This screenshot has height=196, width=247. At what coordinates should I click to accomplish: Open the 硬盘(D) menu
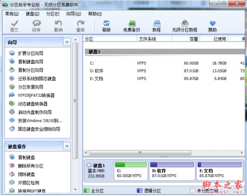pyautogui.click(x=33, y=14)
